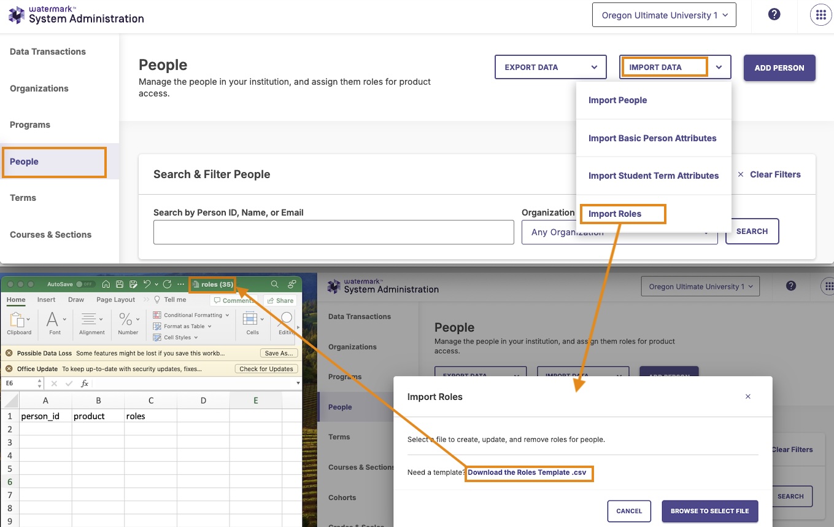The image size is (834, 527).
Task: Open the Excel undo history arrow
Action: (156, 284)
